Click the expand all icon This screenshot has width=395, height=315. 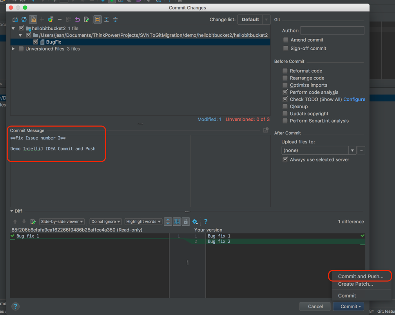[x=107, y=19]
